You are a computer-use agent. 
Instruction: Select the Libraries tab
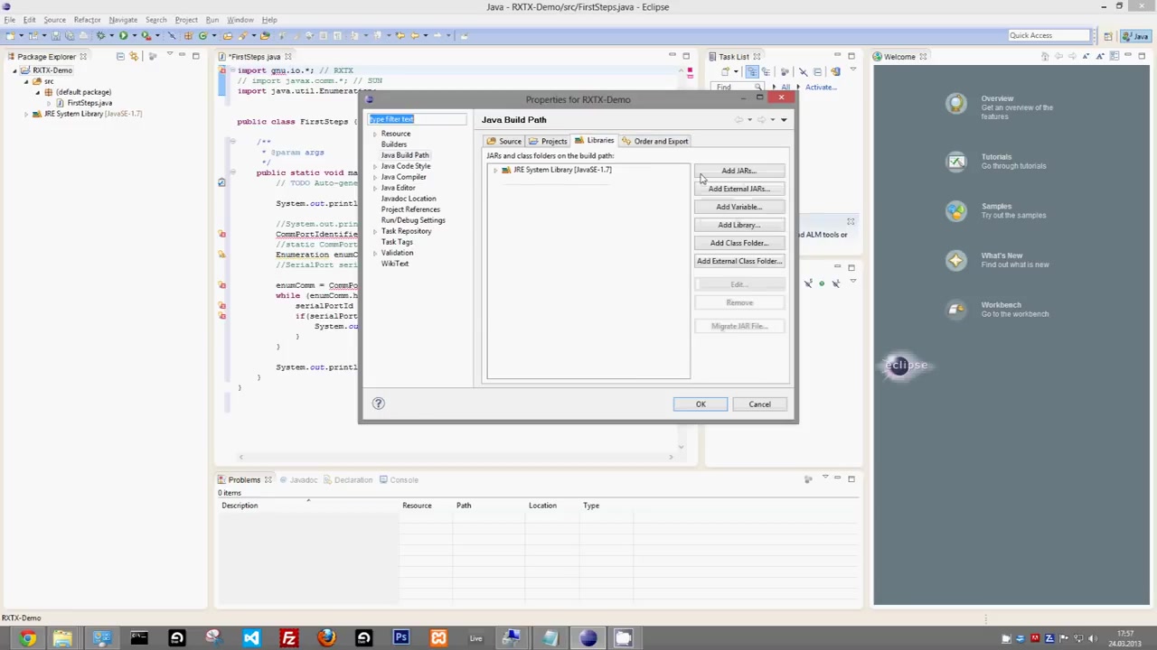(x=594, y=141)
